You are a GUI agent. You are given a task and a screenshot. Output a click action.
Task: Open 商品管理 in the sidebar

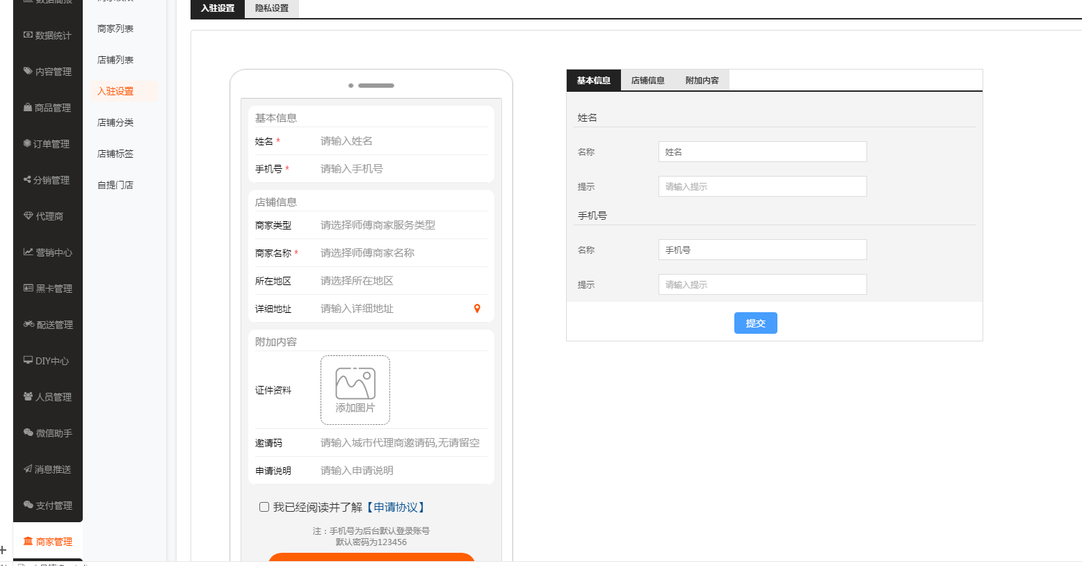coord(47,108)
